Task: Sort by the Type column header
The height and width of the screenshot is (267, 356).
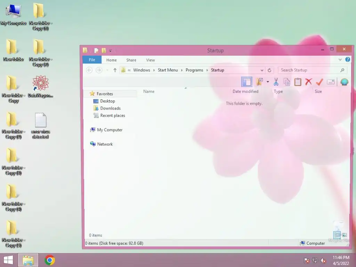Action: point(278,91)
